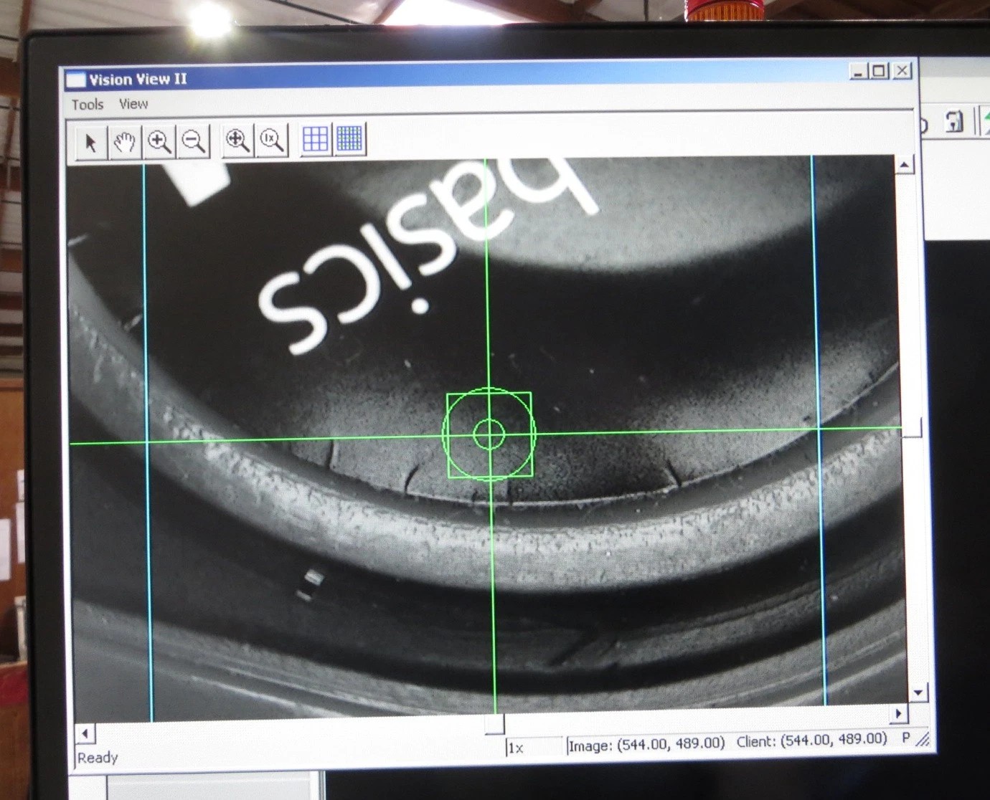Viewport: 990px width, 800px height.
Task: Minimize the Vision View II window
Action: click(859, 72)
